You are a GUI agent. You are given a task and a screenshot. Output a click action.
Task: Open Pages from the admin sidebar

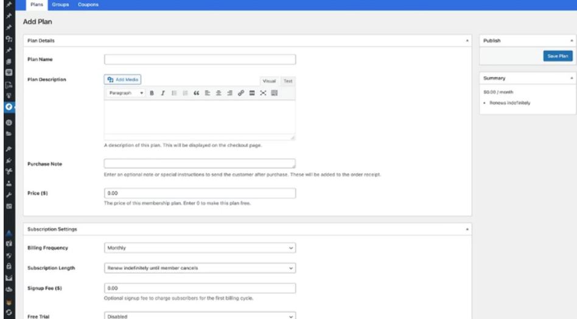[x=9, y=61]
